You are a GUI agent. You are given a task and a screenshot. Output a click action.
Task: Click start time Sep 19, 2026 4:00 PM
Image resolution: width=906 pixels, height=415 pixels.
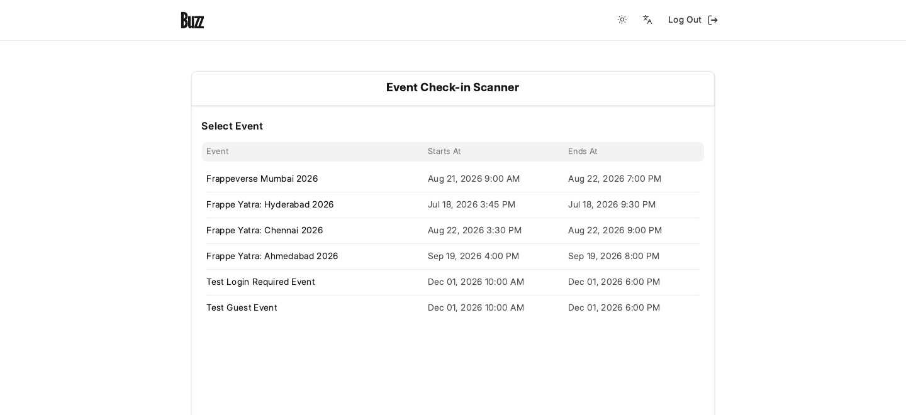474,257
